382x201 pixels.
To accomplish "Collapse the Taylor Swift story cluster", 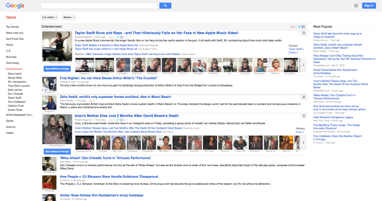I will click(x=304, y=33).
